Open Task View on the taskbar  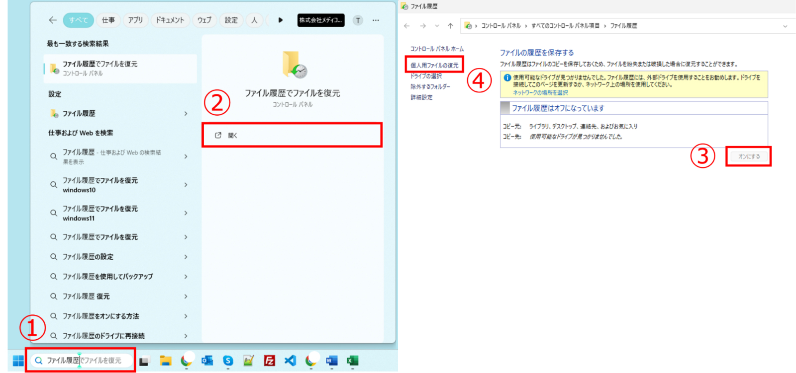(x=144, y=361)
